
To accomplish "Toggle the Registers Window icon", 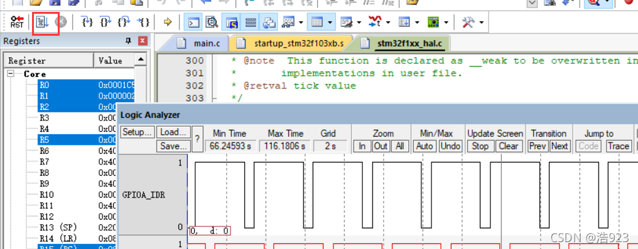I will (x=250, y=22).
